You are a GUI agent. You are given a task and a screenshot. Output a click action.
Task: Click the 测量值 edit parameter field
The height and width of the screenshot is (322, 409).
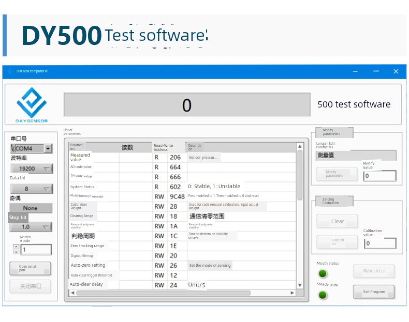click(356, 156)
